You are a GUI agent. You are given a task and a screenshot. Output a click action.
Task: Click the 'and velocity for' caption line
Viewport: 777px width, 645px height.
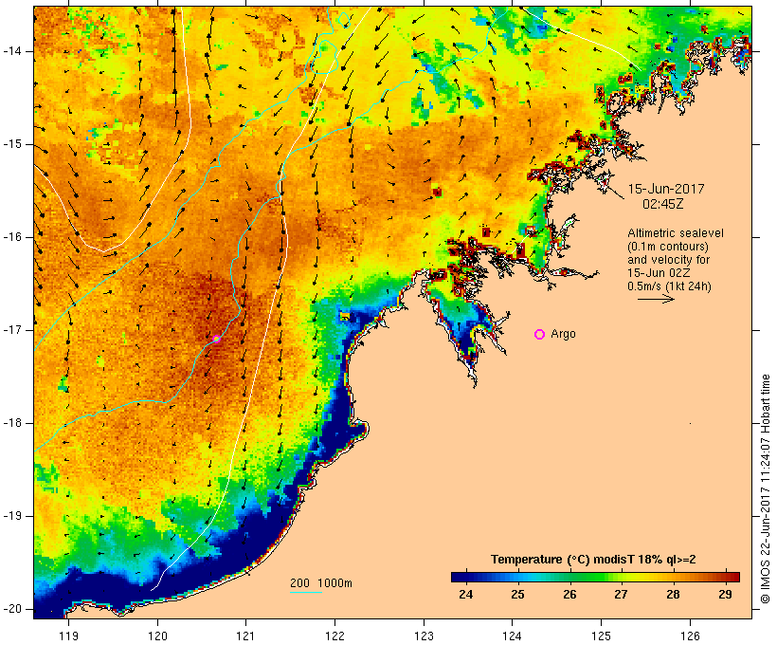pyautogui.click(x=668, y=260)
